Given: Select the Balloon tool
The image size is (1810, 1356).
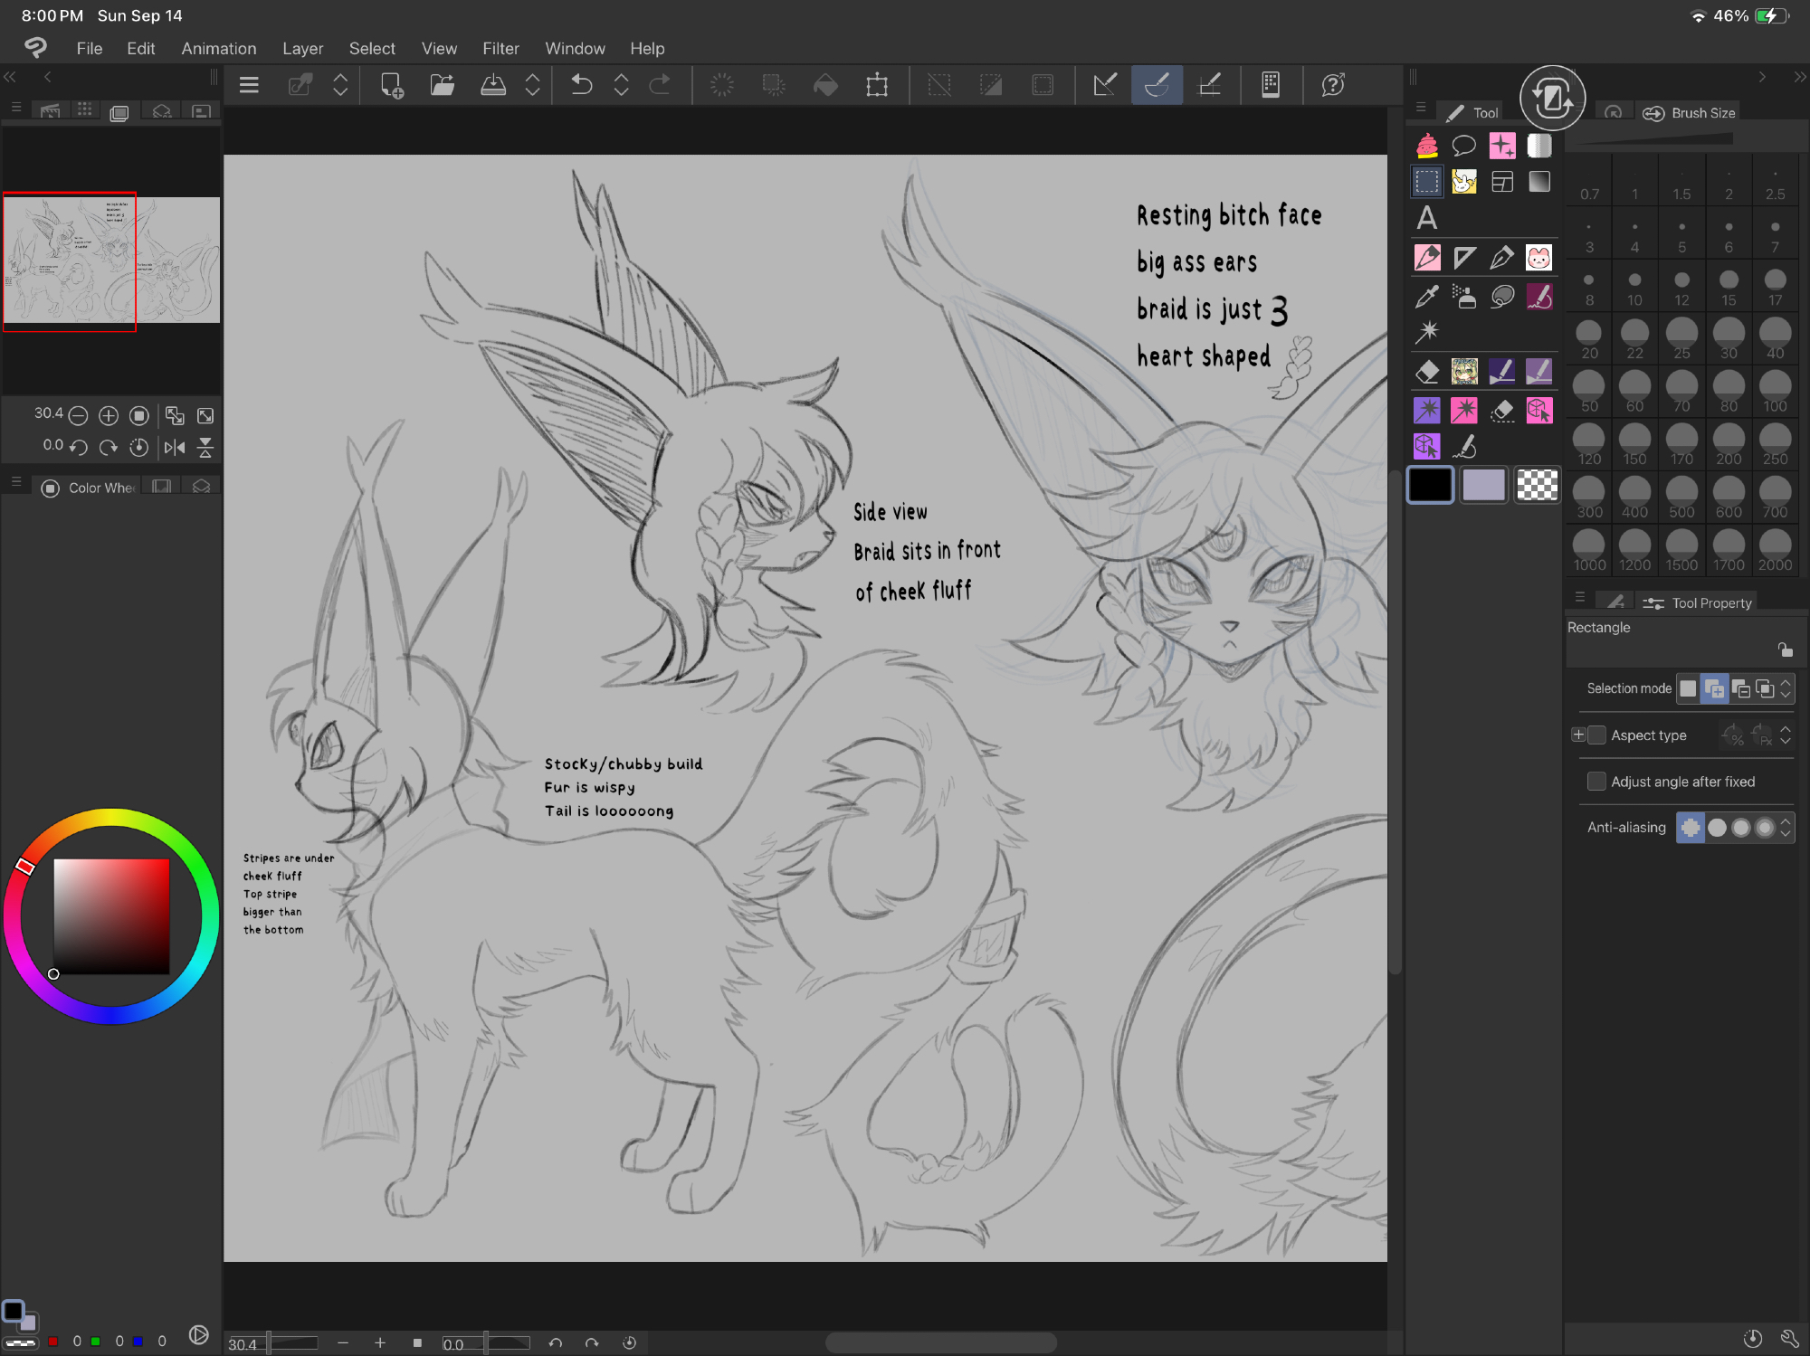Looking at the screenshot, I should (x=1463, y=145).
